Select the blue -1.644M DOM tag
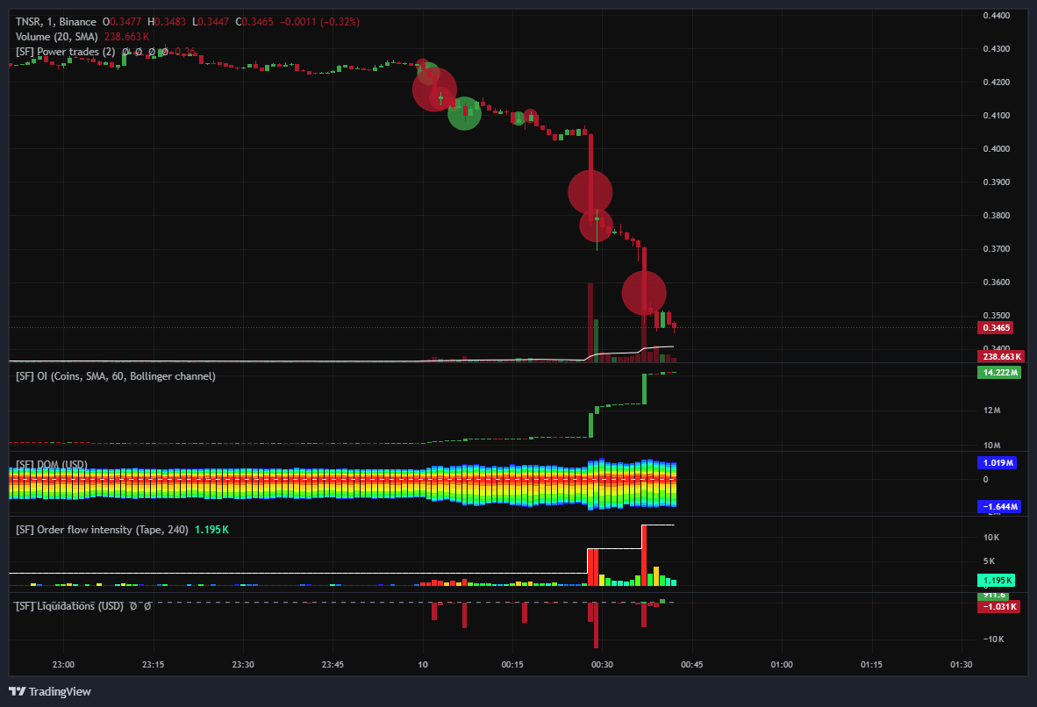This screenshot has height=707, width=1037. tap(999, 507)
